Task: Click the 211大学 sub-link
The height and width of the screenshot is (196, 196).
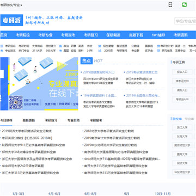Action: pyautogui.click(x=37, y=51)
